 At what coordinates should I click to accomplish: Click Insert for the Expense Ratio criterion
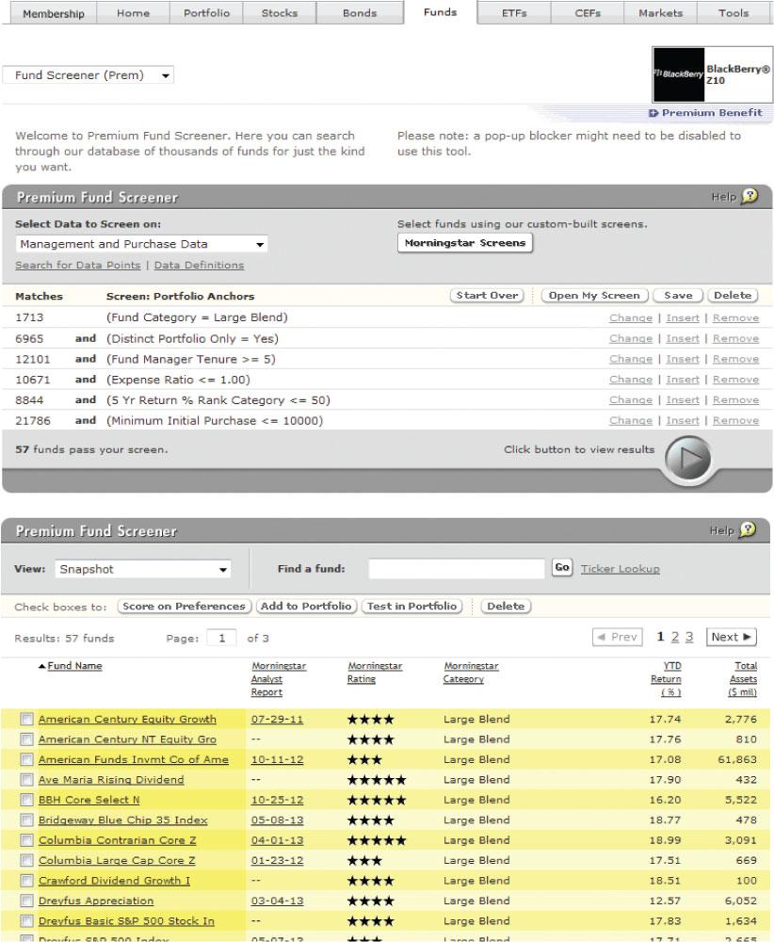[x=683, y=380]
